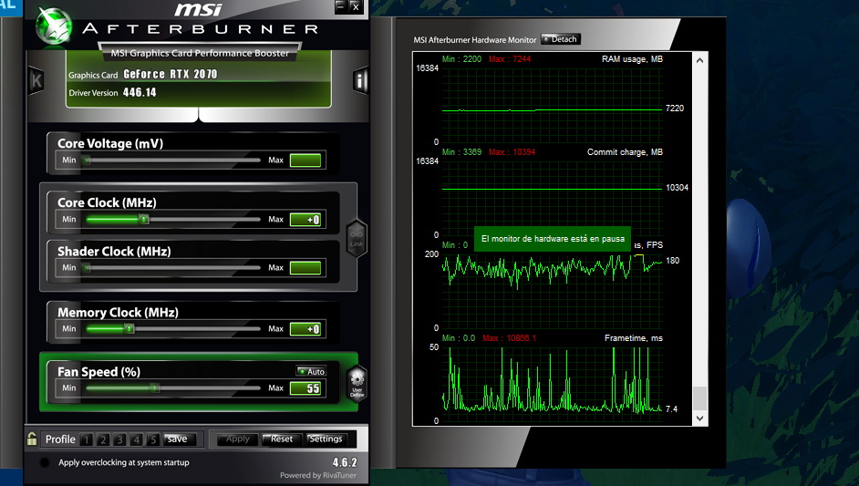Toggle the startup overclocking indicator
This screenshot has width=859, height=486.
pos(45,462)
